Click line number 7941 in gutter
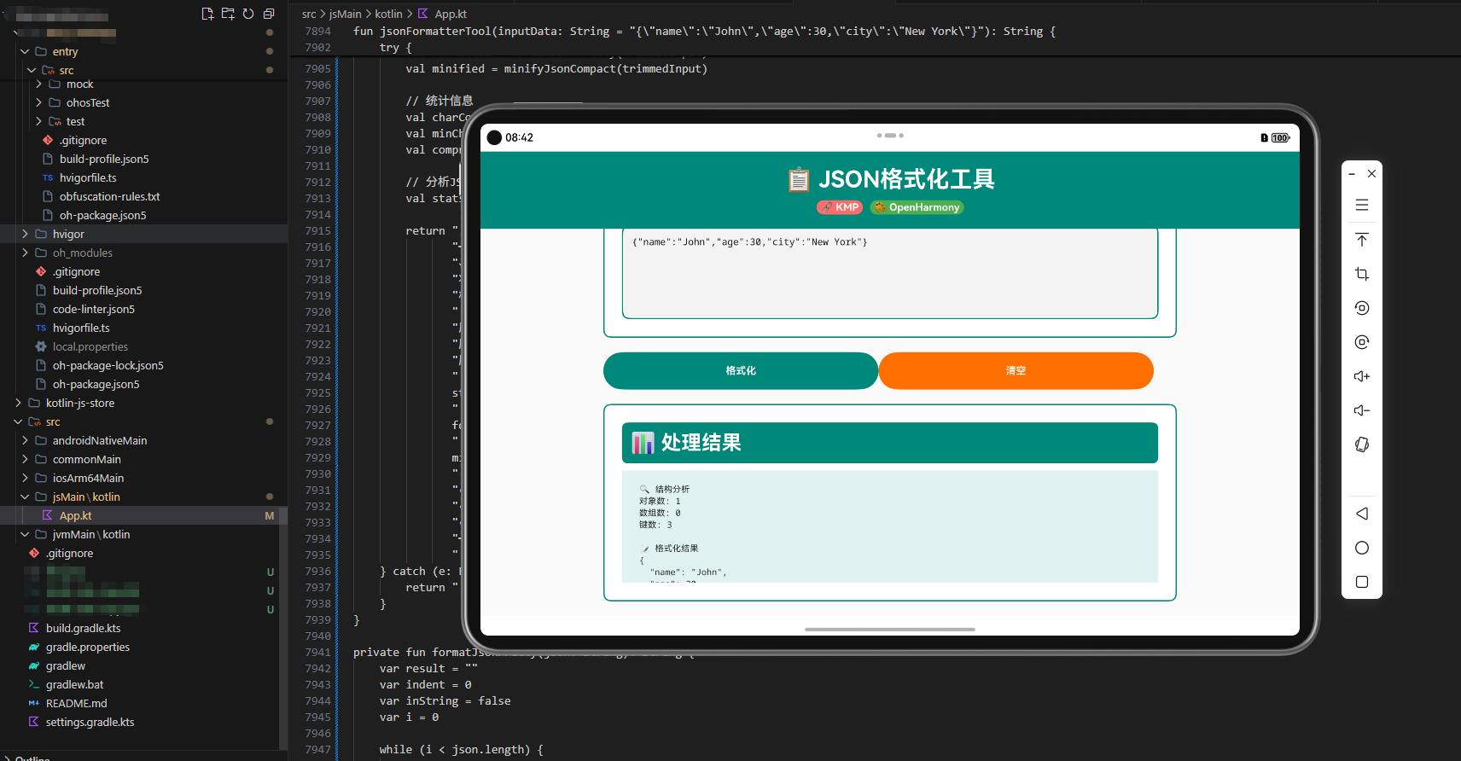The image size is (1461, 761). tap(317, 652)
